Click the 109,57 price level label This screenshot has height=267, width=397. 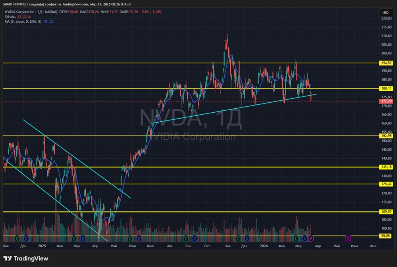click(385, 211)
